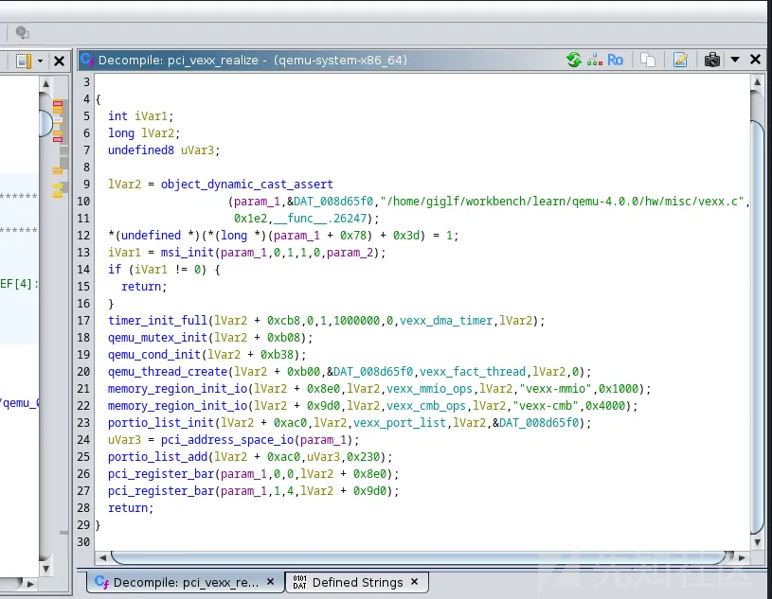Click __func__.26247 on line 11
Image resolution: width=772 pixels, height=599 pixels.
click(x=320, y=219)
